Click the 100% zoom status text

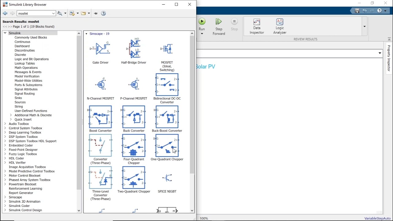pyautogui.click(x=204, y=218)
